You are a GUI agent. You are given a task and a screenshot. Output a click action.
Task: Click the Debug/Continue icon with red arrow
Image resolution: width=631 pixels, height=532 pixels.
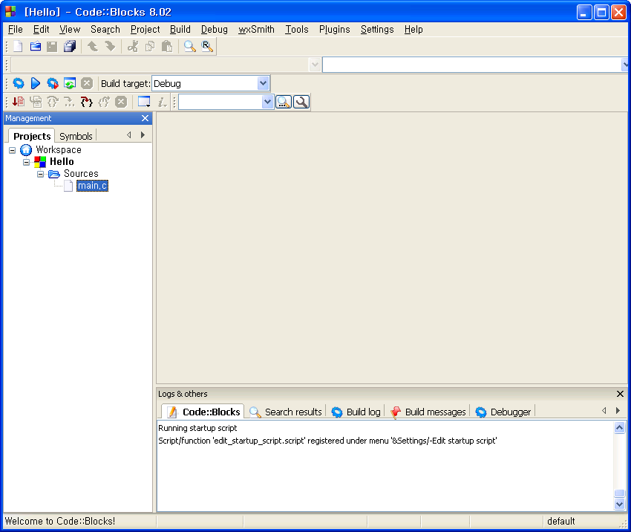pyautogui.click(x=19, y=102)
